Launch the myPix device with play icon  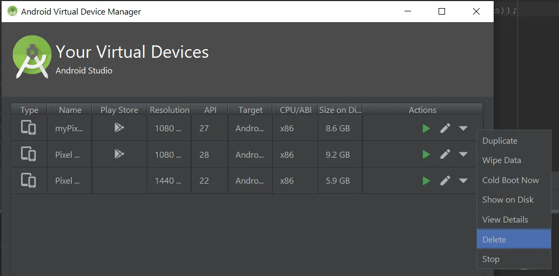point(426,129)
